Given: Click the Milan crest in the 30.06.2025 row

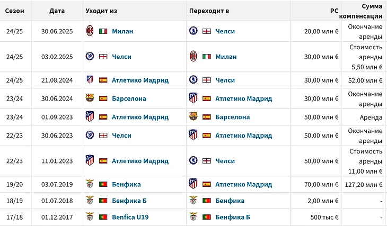Looking at the screenshot, I should (90, 31).
